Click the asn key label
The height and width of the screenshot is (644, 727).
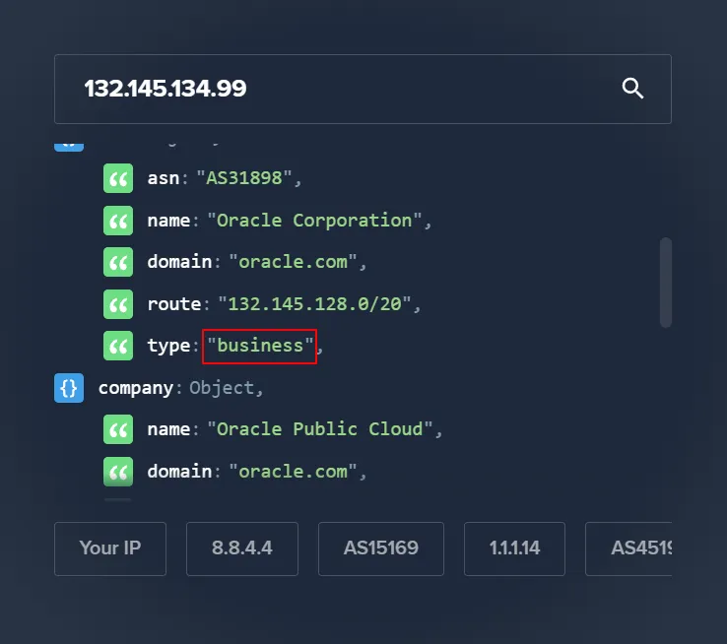click(x=164, y=178)
